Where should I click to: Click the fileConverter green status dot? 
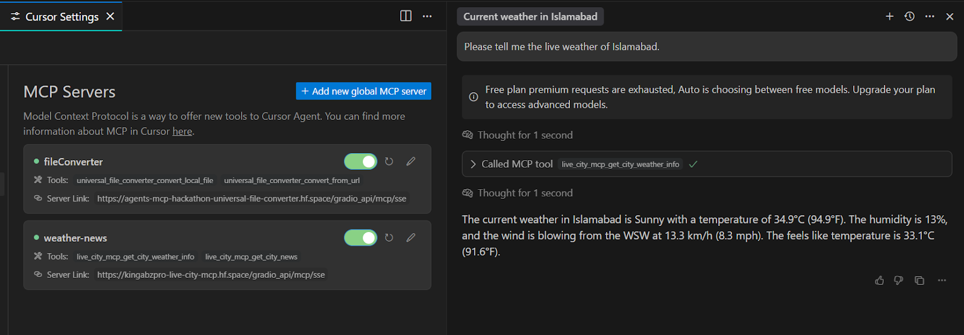pos(36,161)
